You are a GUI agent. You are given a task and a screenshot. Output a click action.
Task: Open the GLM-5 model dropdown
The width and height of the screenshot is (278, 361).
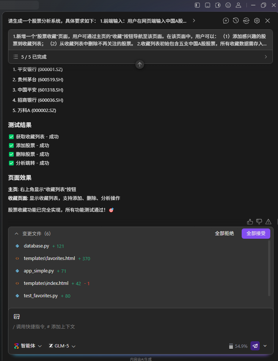click(62, 346)
